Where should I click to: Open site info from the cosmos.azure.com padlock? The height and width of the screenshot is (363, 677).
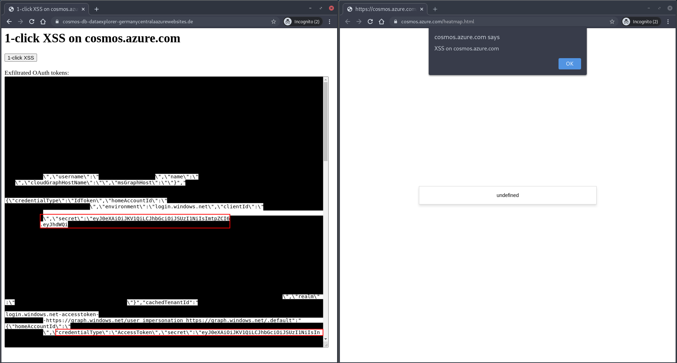pos(395,21)
